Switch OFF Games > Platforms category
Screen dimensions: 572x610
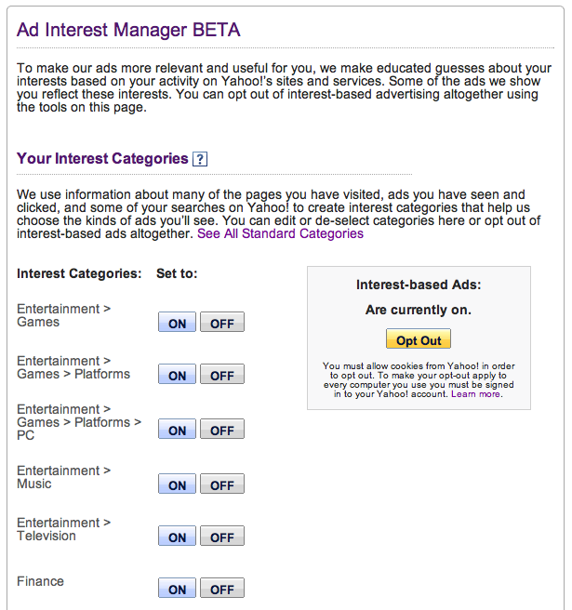pos(221,376)
